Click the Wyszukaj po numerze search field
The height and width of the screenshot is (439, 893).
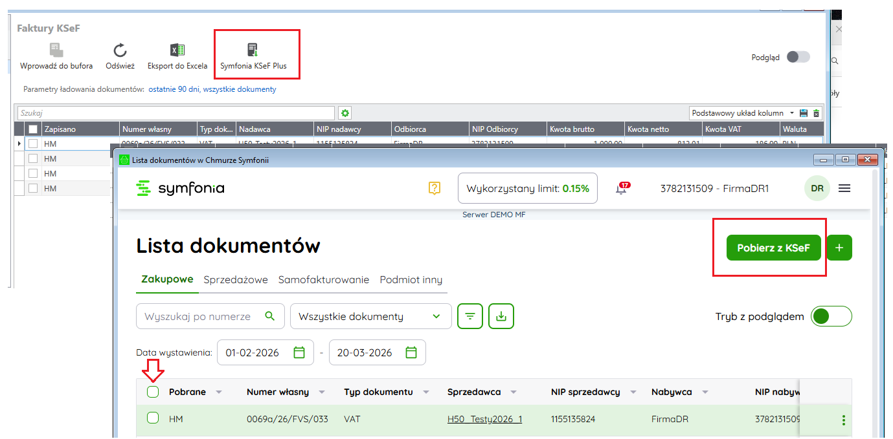click(x=203, y=316)
